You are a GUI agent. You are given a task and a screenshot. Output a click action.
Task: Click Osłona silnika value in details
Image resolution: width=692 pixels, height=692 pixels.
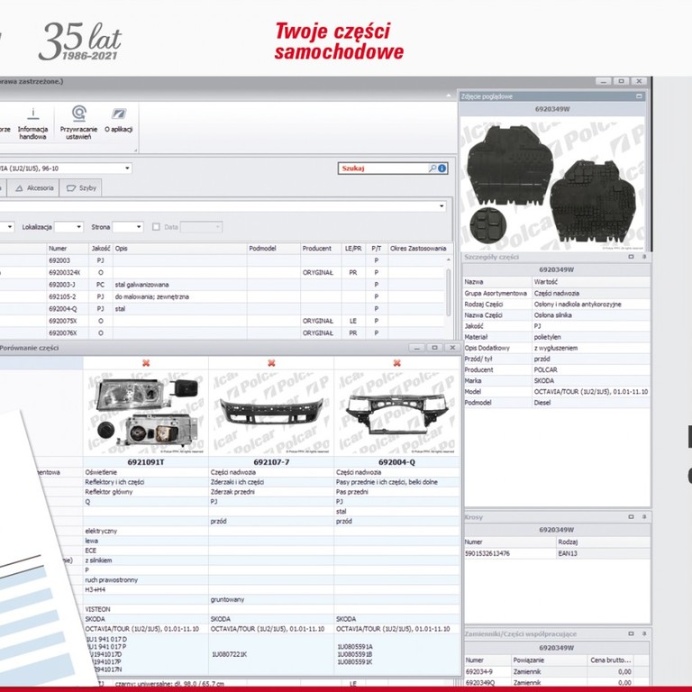point(552,315)
